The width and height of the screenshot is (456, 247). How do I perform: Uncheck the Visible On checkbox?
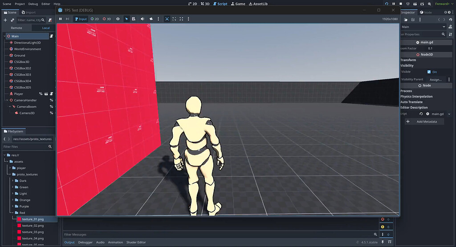429,72
